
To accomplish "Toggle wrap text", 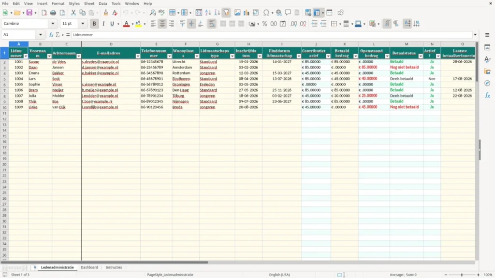I will point(212,24).
